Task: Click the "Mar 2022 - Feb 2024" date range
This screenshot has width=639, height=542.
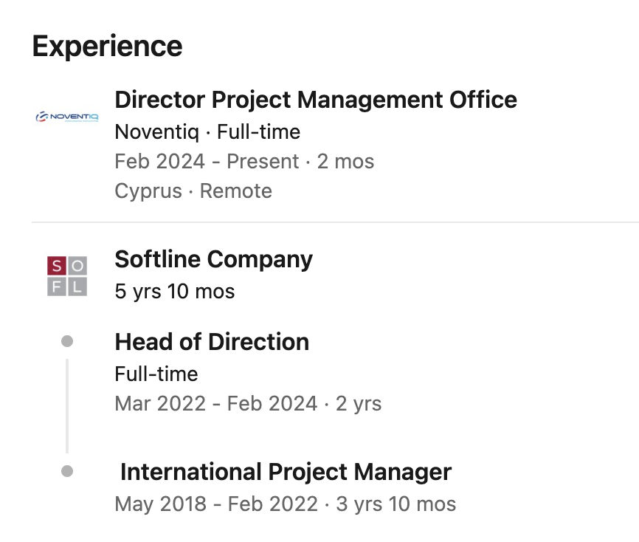Action: tap(216, 404)
